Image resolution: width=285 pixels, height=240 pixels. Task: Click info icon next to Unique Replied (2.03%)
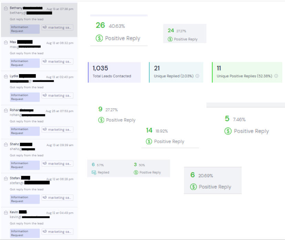[x=198, y=76]
